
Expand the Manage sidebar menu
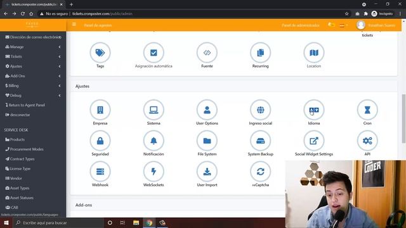33,47
